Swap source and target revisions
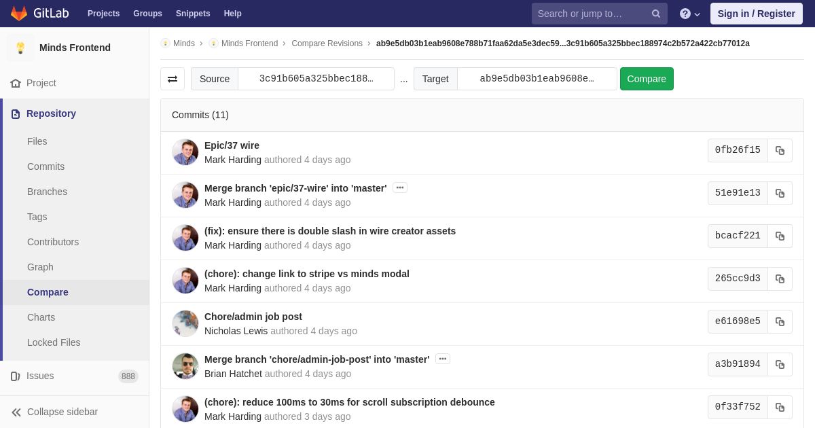 click(173, 79)
